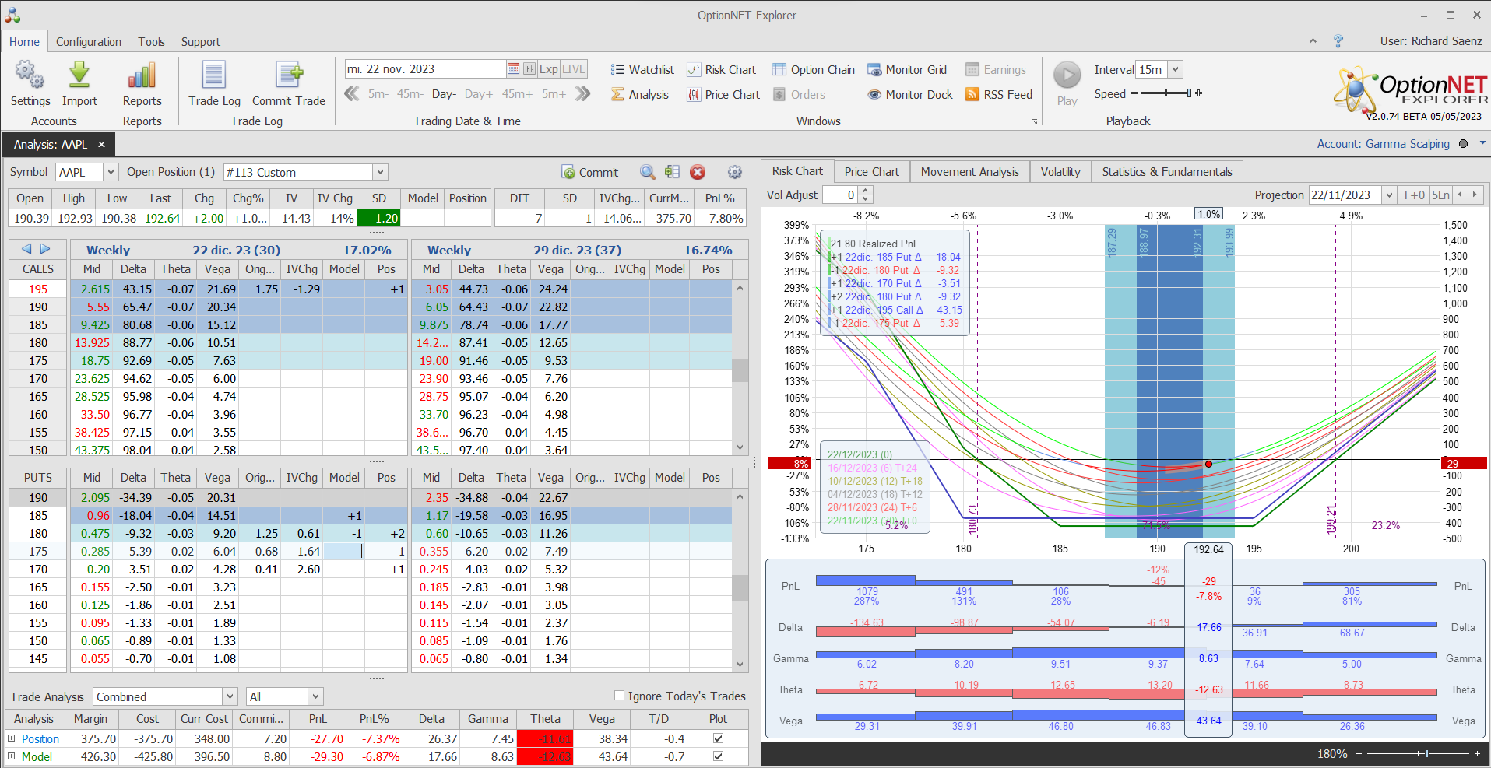
Task: Go to next expiration with right arrow
Action: [45, 249]
